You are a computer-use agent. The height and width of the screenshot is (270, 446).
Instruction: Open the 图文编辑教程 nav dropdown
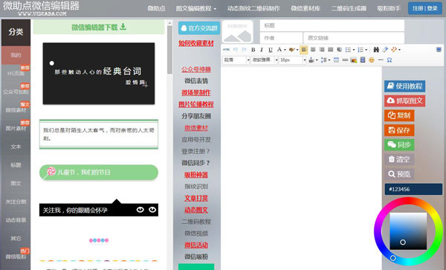point(196,8)
